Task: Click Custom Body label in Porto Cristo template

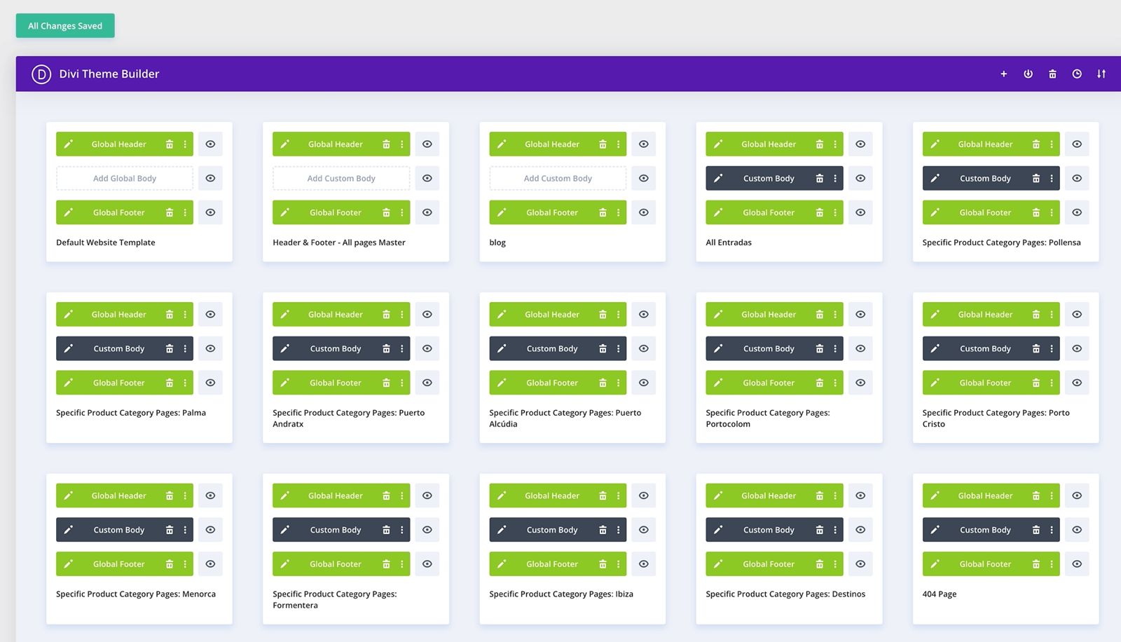Action: (985, 348)
